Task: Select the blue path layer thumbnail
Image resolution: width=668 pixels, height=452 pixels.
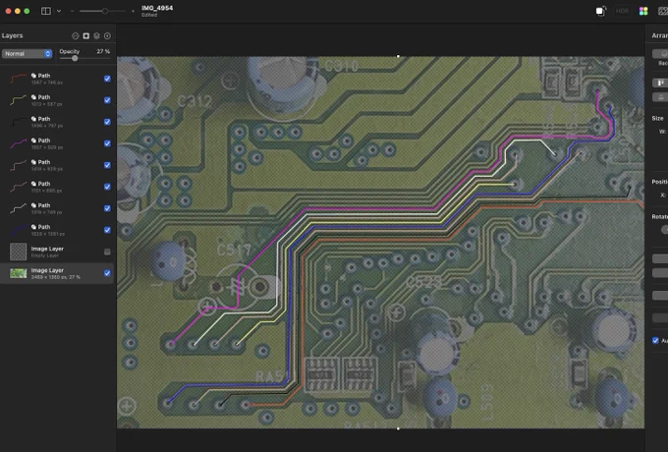Action: coord(18,230)
